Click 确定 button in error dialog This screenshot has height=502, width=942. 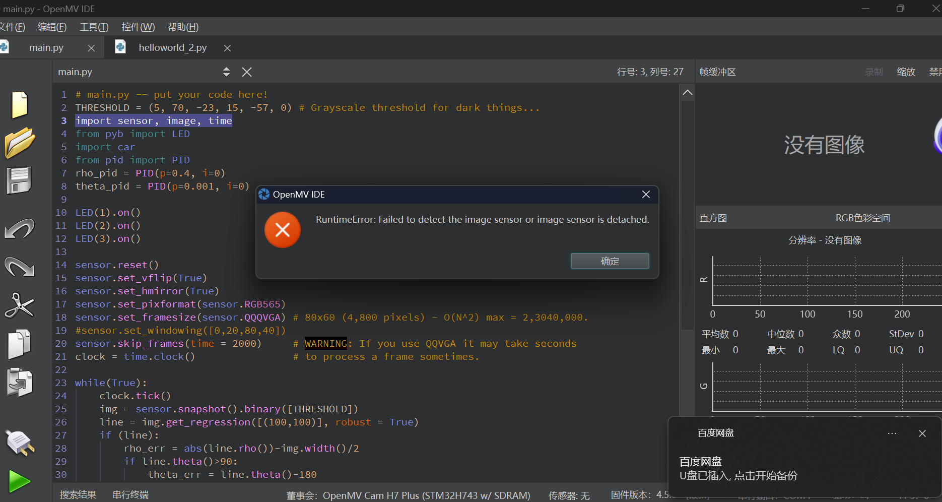610,261
